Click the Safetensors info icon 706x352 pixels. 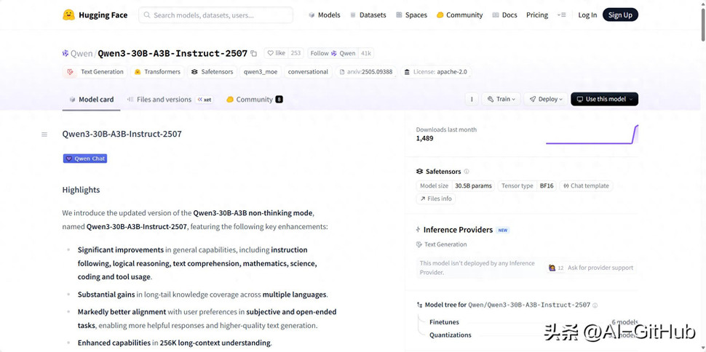click(467, 172)
